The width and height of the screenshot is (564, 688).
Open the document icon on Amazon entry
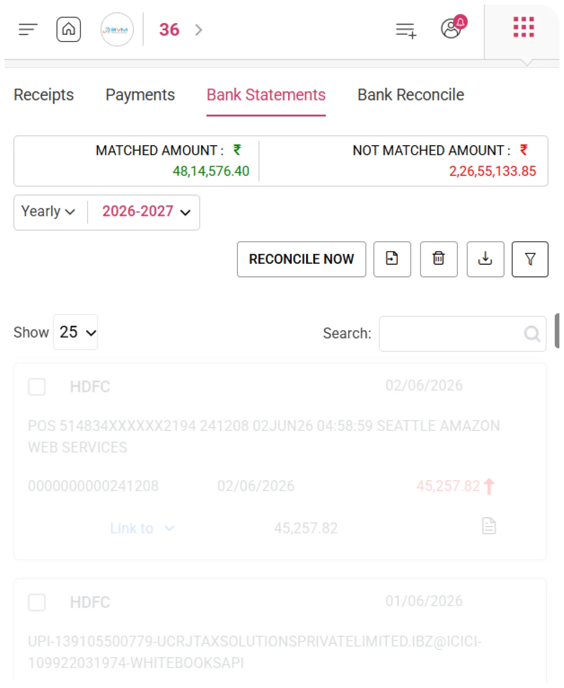[x=489, y=526]
